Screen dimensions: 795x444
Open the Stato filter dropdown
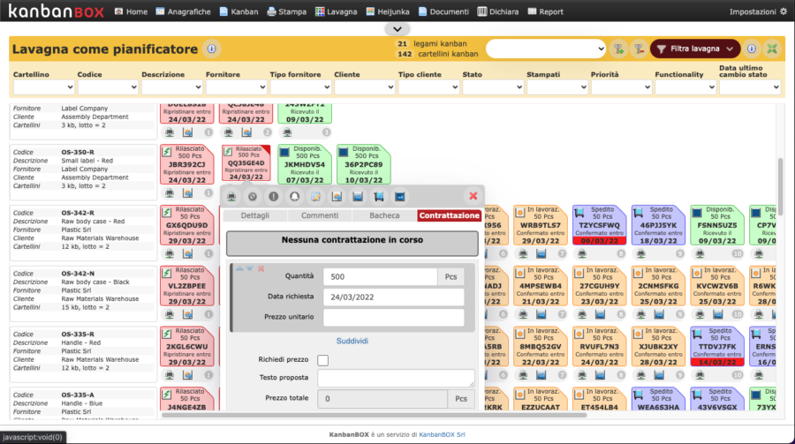point(492,87)
